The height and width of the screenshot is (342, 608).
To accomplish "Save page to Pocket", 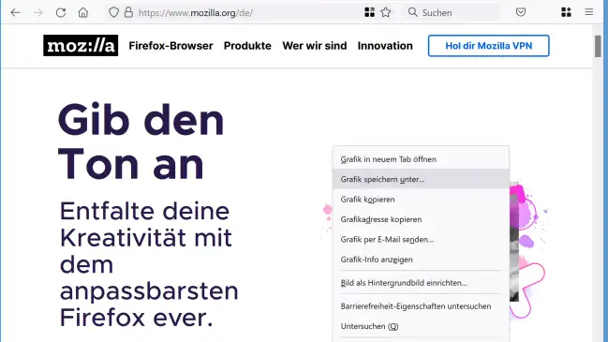I will click(521, 12).
